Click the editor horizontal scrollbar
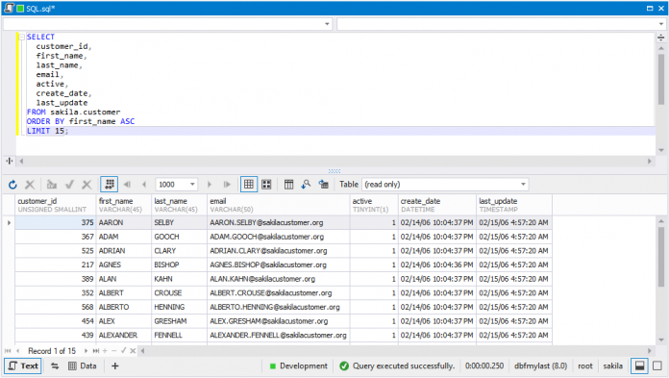Screen dimensions: 669x378 click(334, 161)
